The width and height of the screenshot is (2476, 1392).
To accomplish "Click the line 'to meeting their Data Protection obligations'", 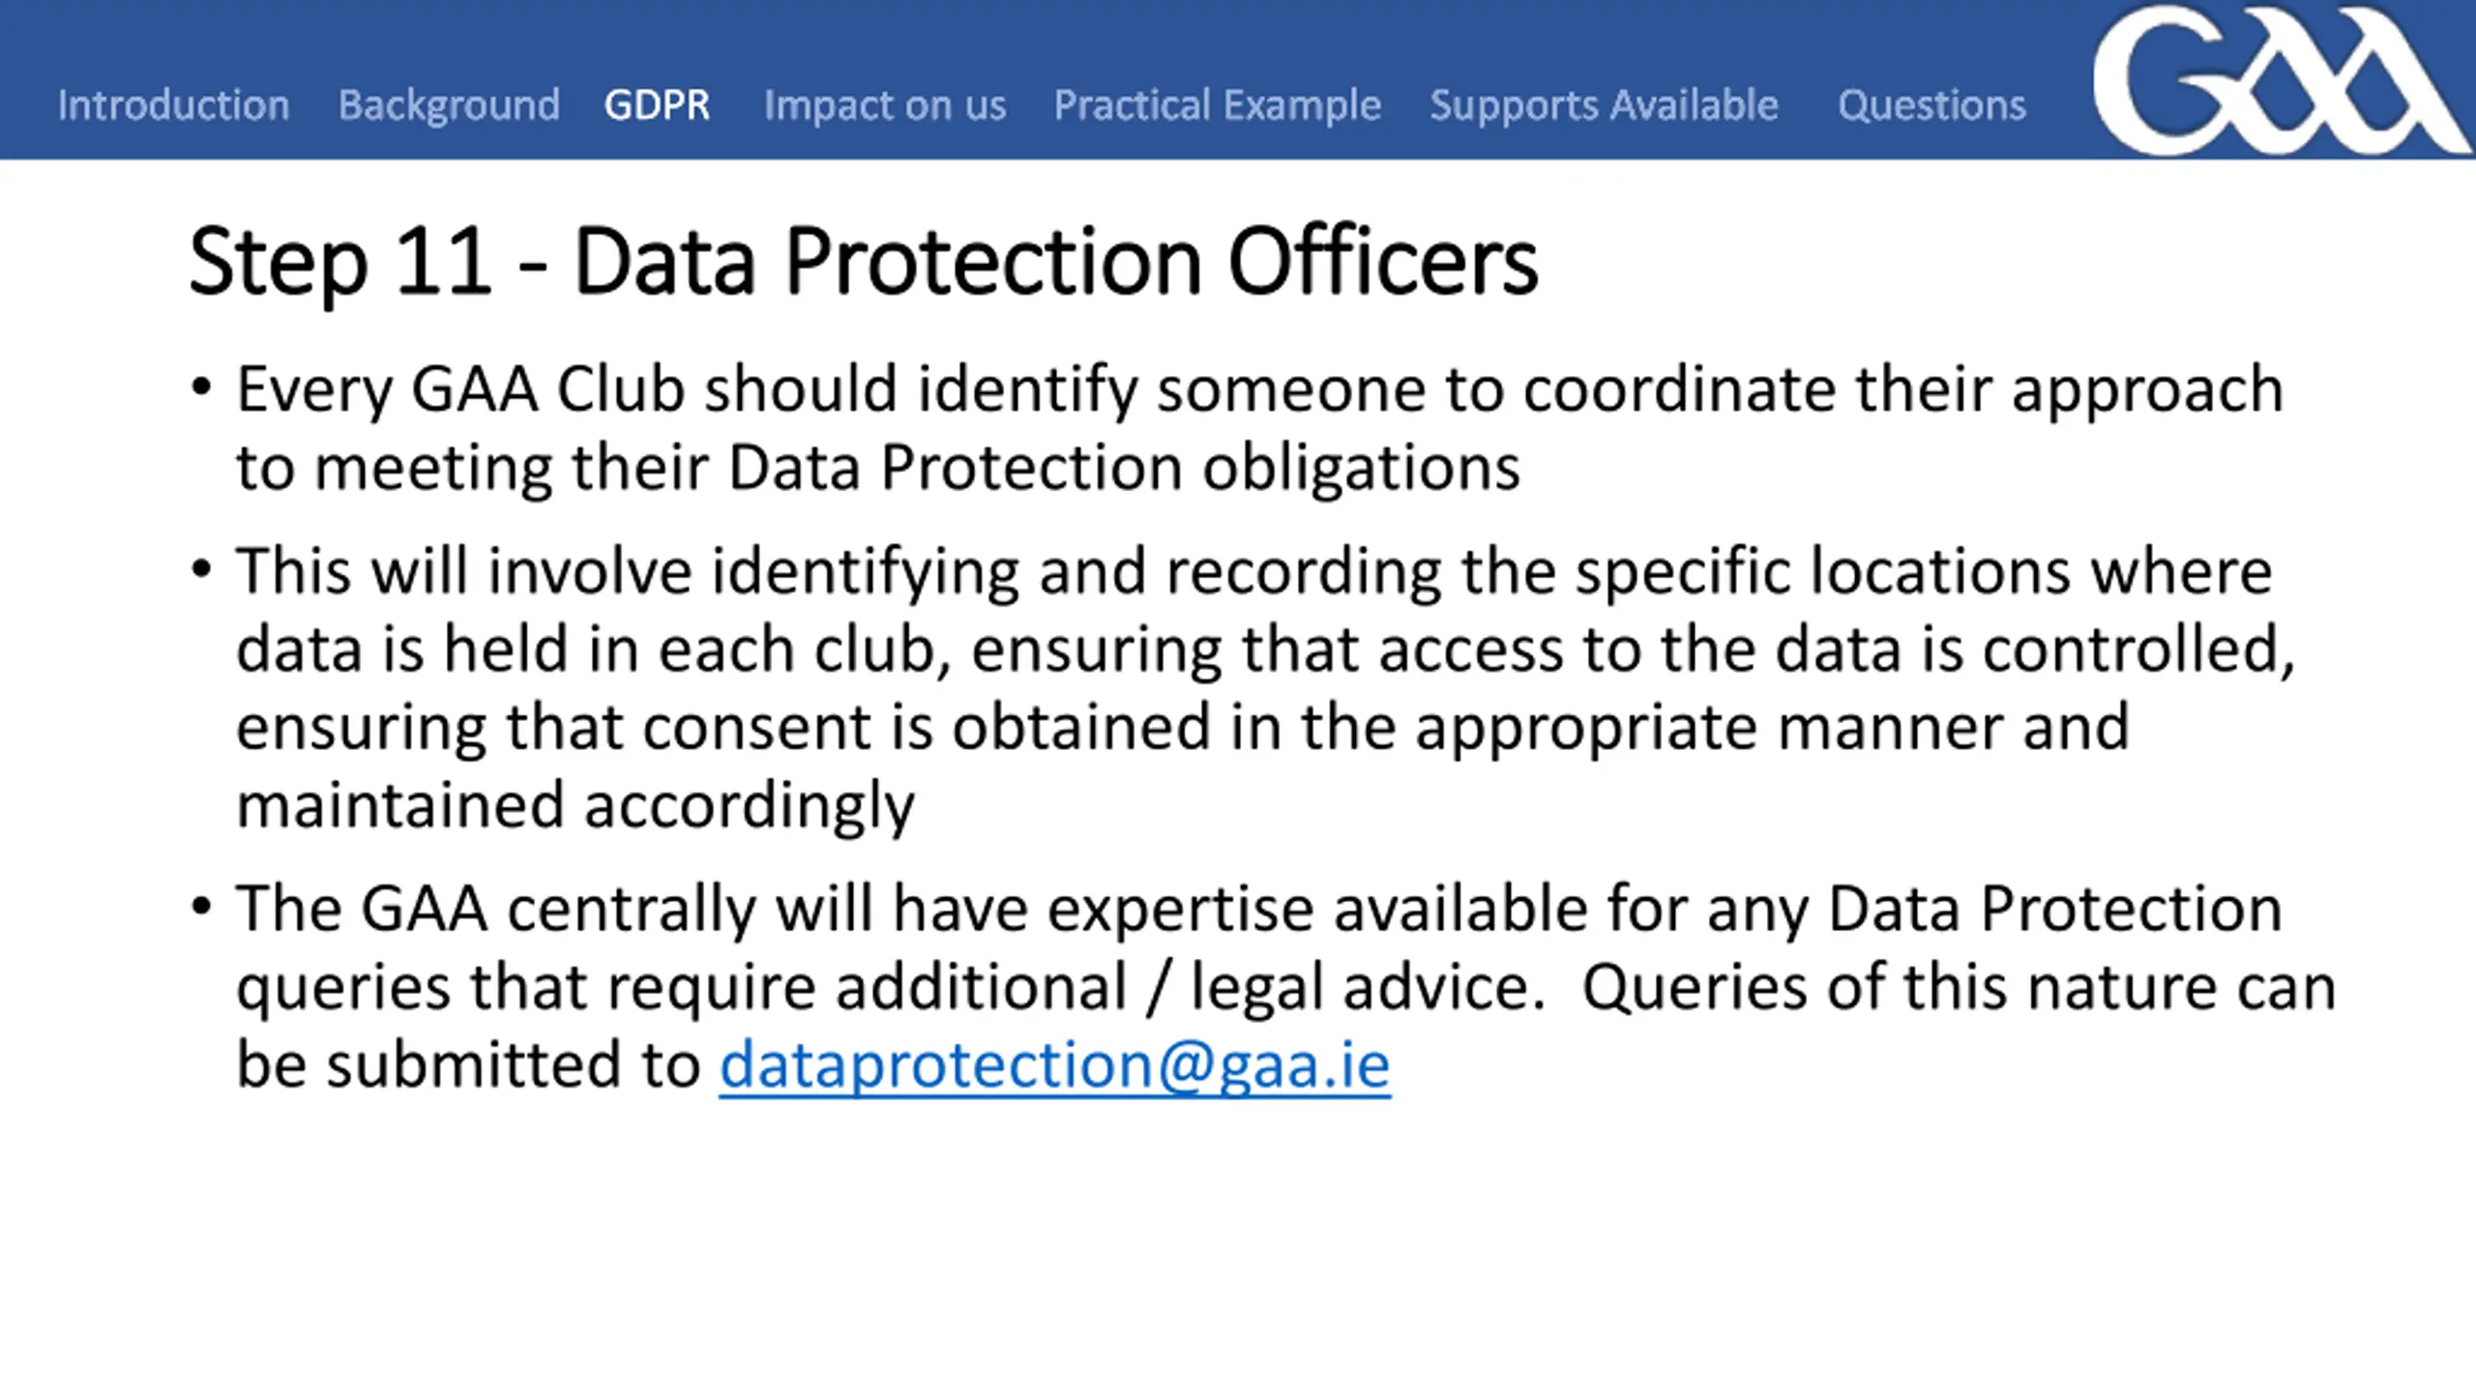I will [877, 468].
